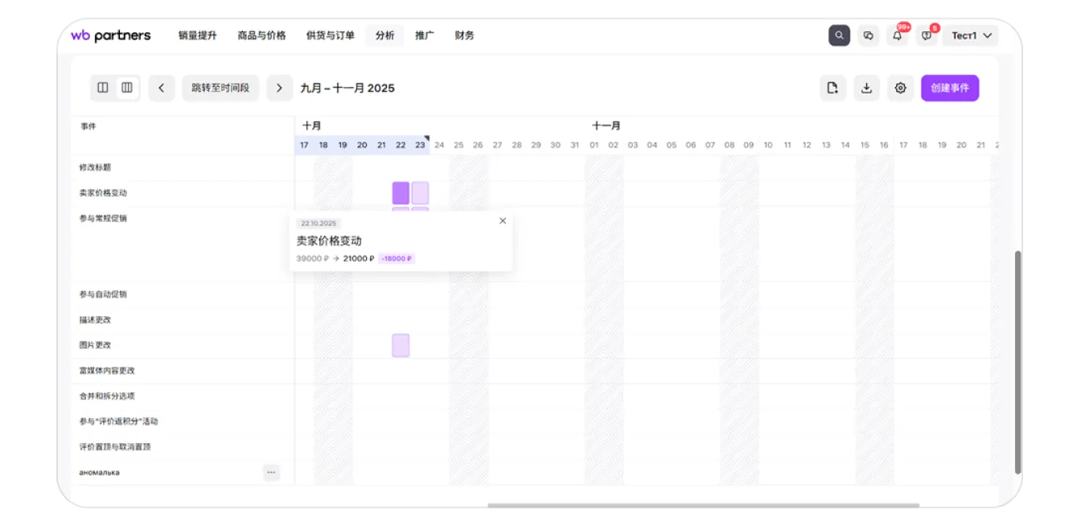Open calendar settings gear
The image size is (1081, 526).
[x=900, y=88]
